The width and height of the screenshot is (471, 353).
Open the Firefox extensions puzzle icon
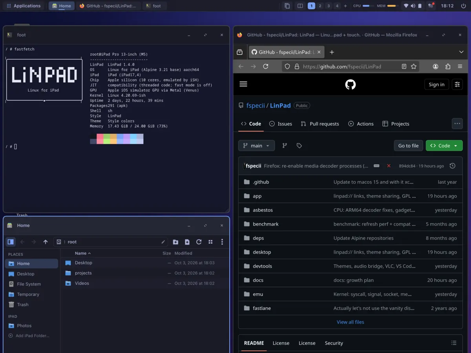(448, 67)
